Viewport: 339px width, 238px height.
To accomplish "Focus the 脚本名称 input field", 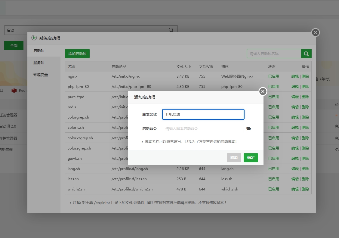I will click(x=203, y=114).
